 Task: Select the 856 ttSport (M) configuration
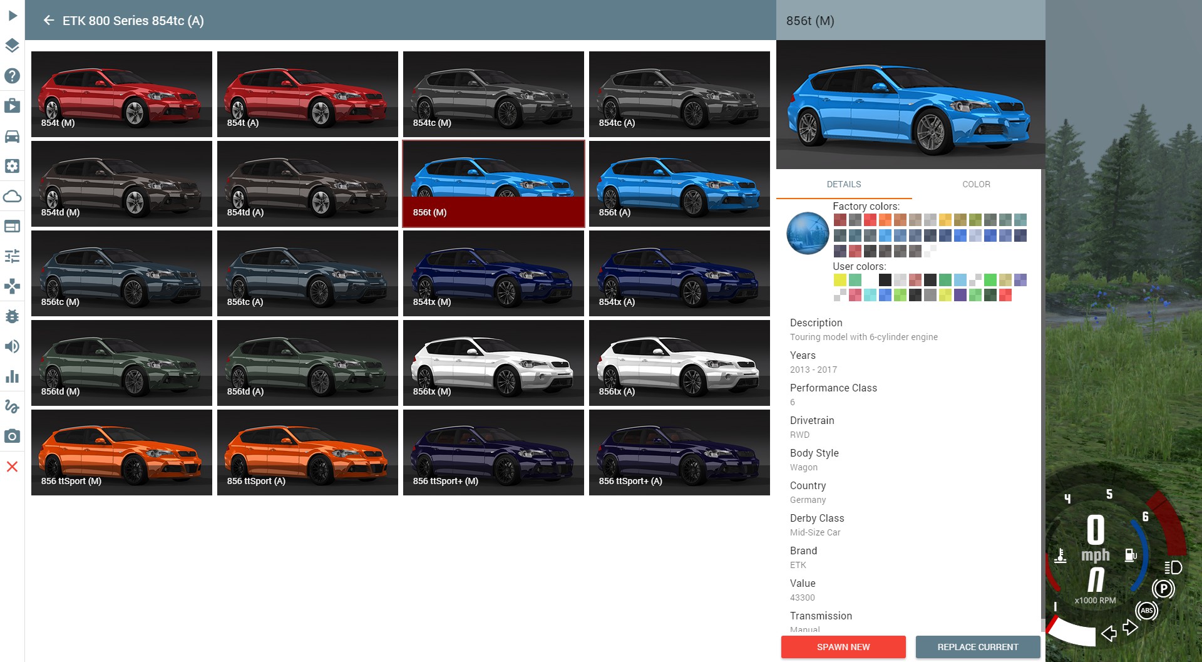121,452
